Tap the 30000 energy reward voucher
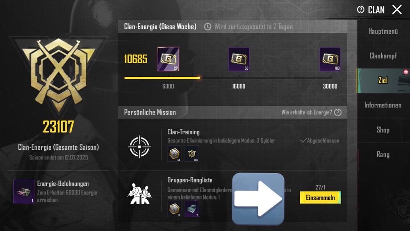Image resolution: width=410 pixels, height=231 pixels. [330, 59]
